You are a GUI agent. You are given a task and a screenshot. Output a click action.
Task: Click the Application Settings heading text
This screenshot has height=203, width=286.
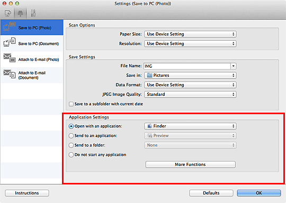[x=89, y=117]
